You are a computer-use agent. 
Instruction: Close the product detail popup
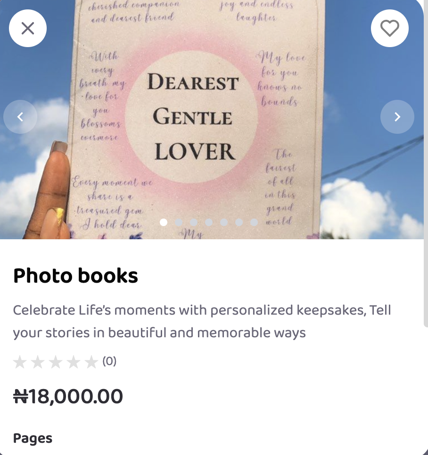coord(28,28)
